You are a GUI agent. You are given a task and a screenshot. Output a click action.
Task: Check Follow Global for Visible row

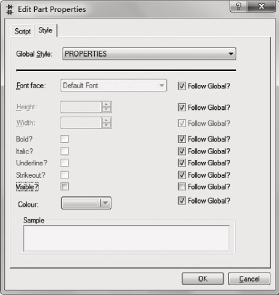[182, 186]
